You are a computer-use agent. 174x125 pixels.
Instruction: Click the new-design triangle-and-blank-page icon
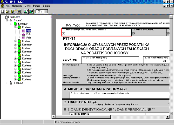pos(26,11)
